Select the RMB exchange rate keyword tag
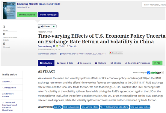Image resolution: width=166 pixels, height=113 pixels. (x=71, y=107)
